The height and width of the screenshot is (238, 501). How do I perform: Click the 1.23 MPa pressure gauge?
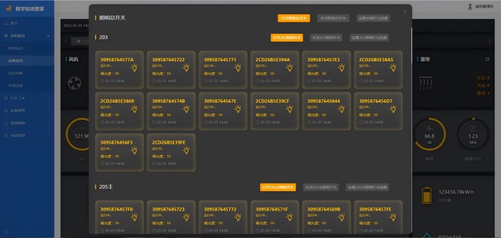pyautogui.click(x=473, y=134)
